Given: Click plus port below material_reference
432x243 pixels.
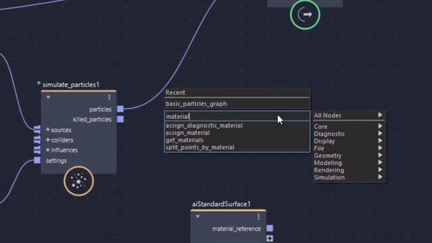Looking at the screenshot, I should tap(270, 238).
